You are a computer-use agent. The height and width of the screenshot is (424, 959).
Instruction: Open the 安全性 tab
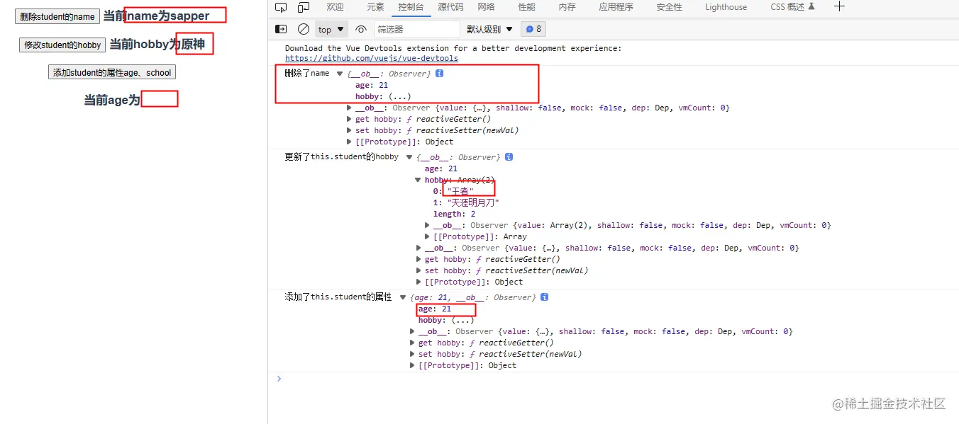[669, 7]
